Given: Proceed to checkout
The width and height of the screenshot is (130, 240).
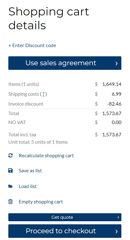Looking at the screenshot, I should point(65,231).
